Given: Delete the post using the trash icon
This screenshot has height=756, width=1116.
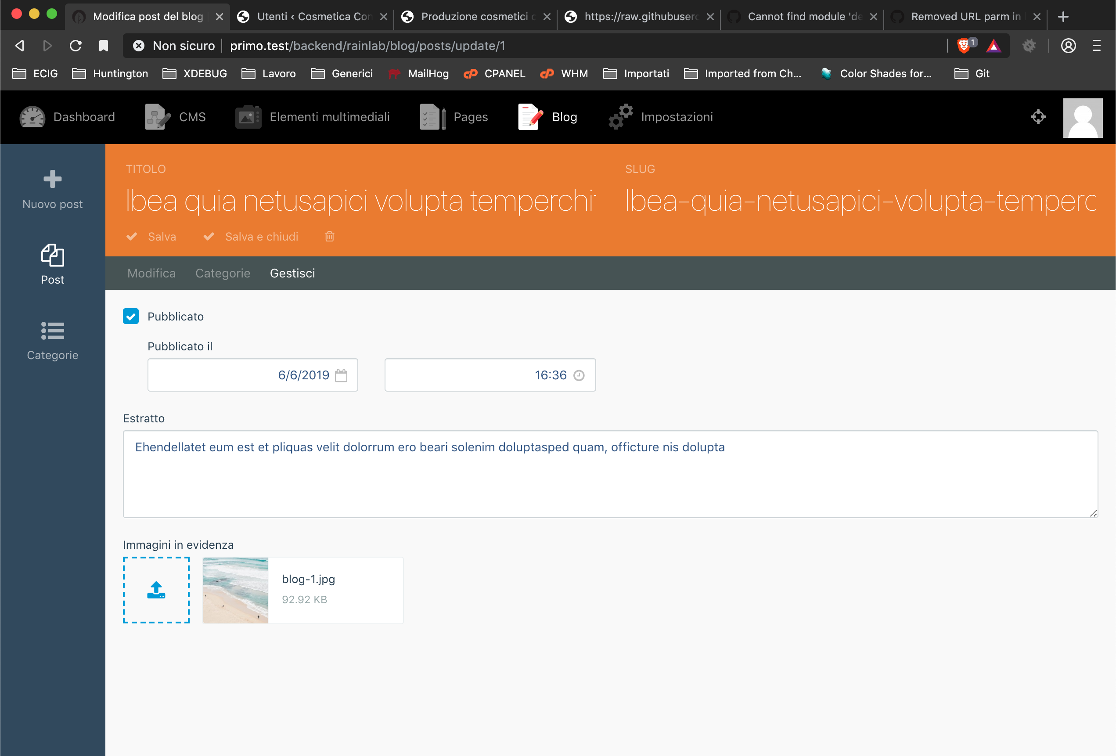Looking at the screenshot, I should coord(329,236).
